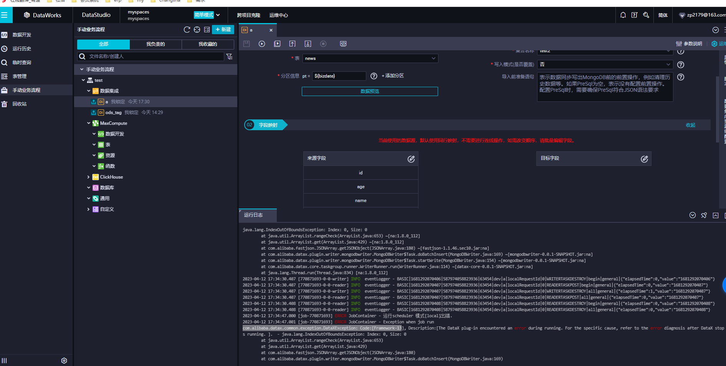Viewport: 726px width, 366px height.
Task: Open 运维中心 in header
Action: (279, 15)
